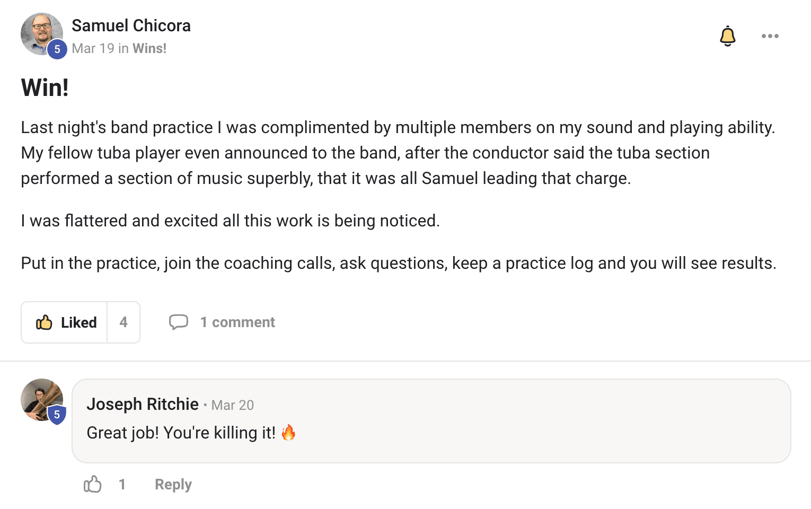Click the level 5 badge on Samuel's avatar
Viewport: 811px width, 509px height.
pyautogui.click(x=57, y=49)
